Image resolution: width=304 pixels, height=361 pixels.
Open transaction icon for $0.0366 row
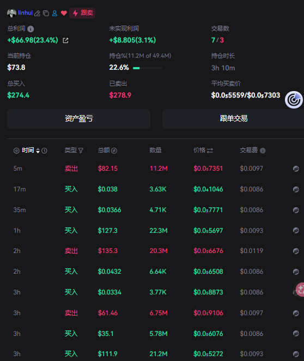(x=296, y=210)
